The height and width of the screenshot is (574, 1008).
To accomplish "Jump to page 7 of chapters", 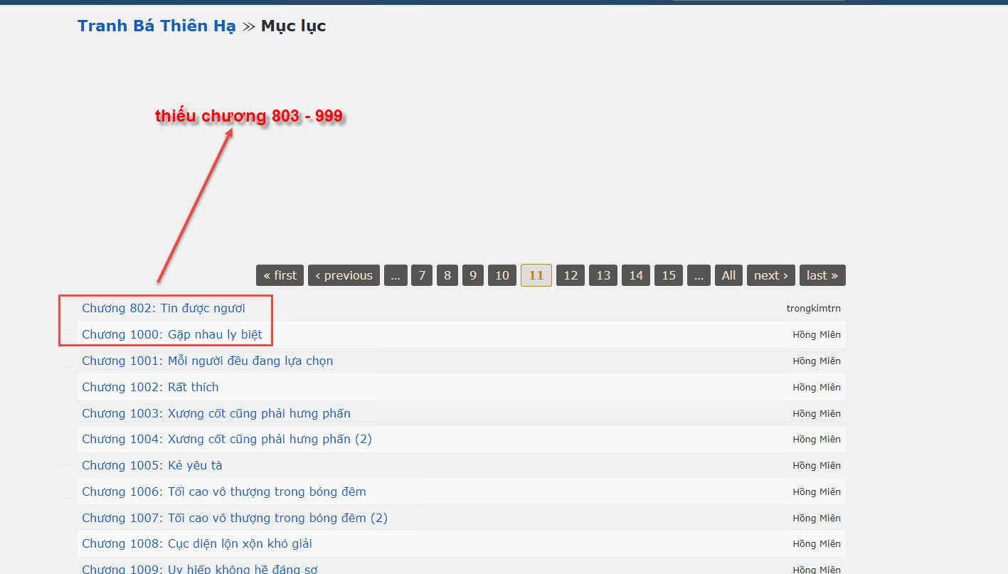I will point(422,275).
